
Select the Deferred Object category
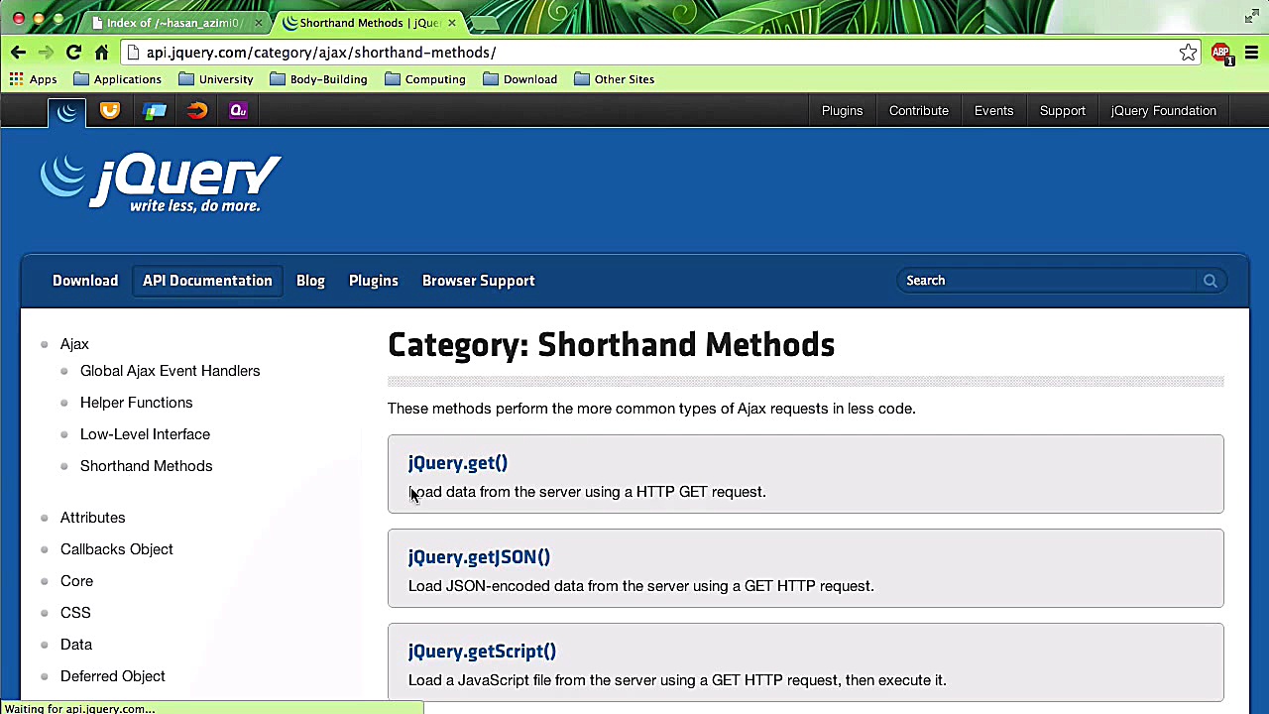click(113, 676)
